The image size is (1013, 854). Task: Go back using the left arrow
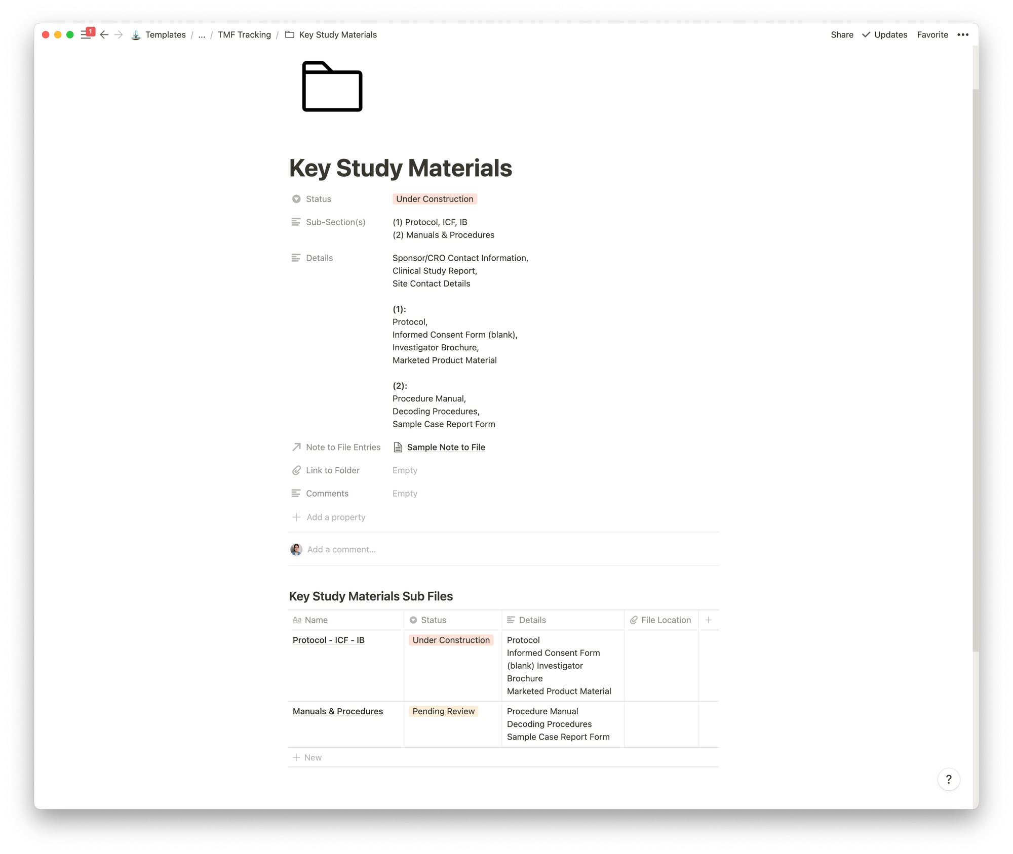104,35
